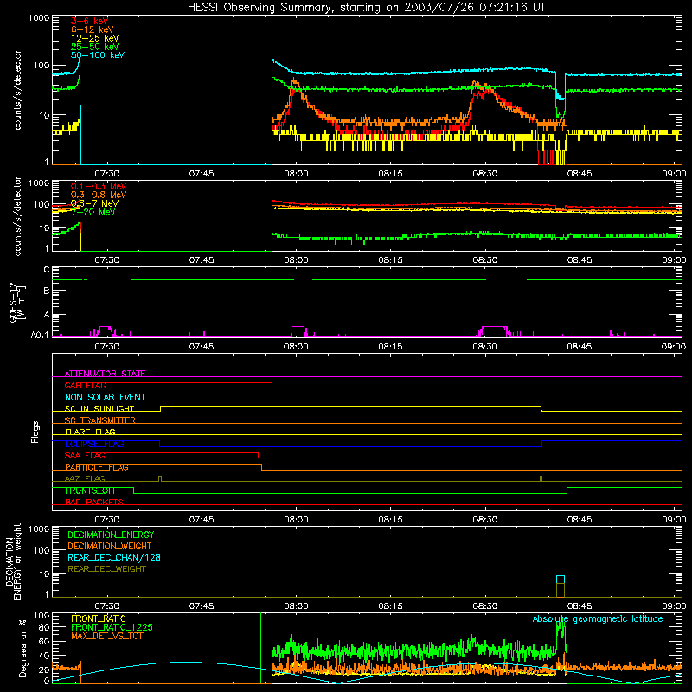The width and height of the screenshot is (692, 692).
Task: Select the 6-12 keV legend label
Action: [x=93, y=29]
